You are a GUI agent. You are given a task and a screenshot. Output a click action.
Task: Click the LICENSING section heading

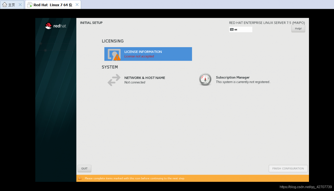(x=113, y=41)
